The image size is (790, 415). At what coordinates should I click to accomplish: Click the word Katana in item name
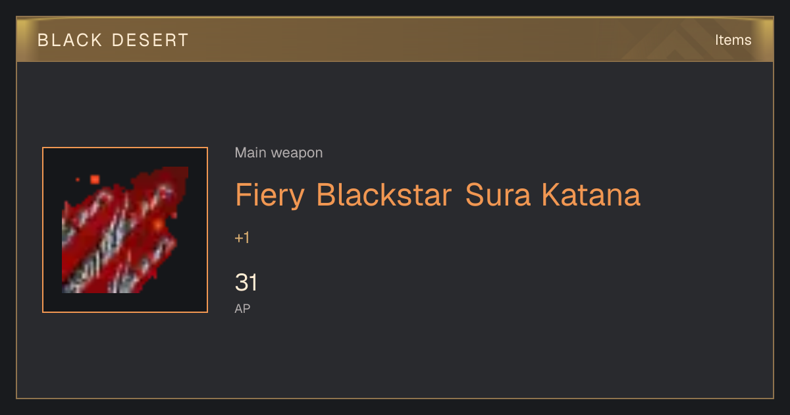point(591,195)
